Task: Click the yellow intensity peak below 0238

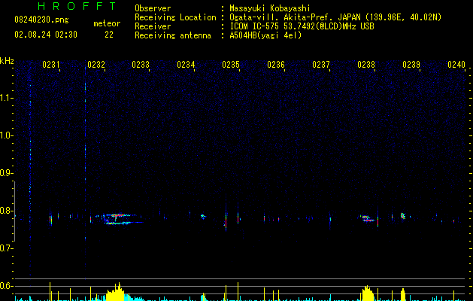Action: click(368, 293)
